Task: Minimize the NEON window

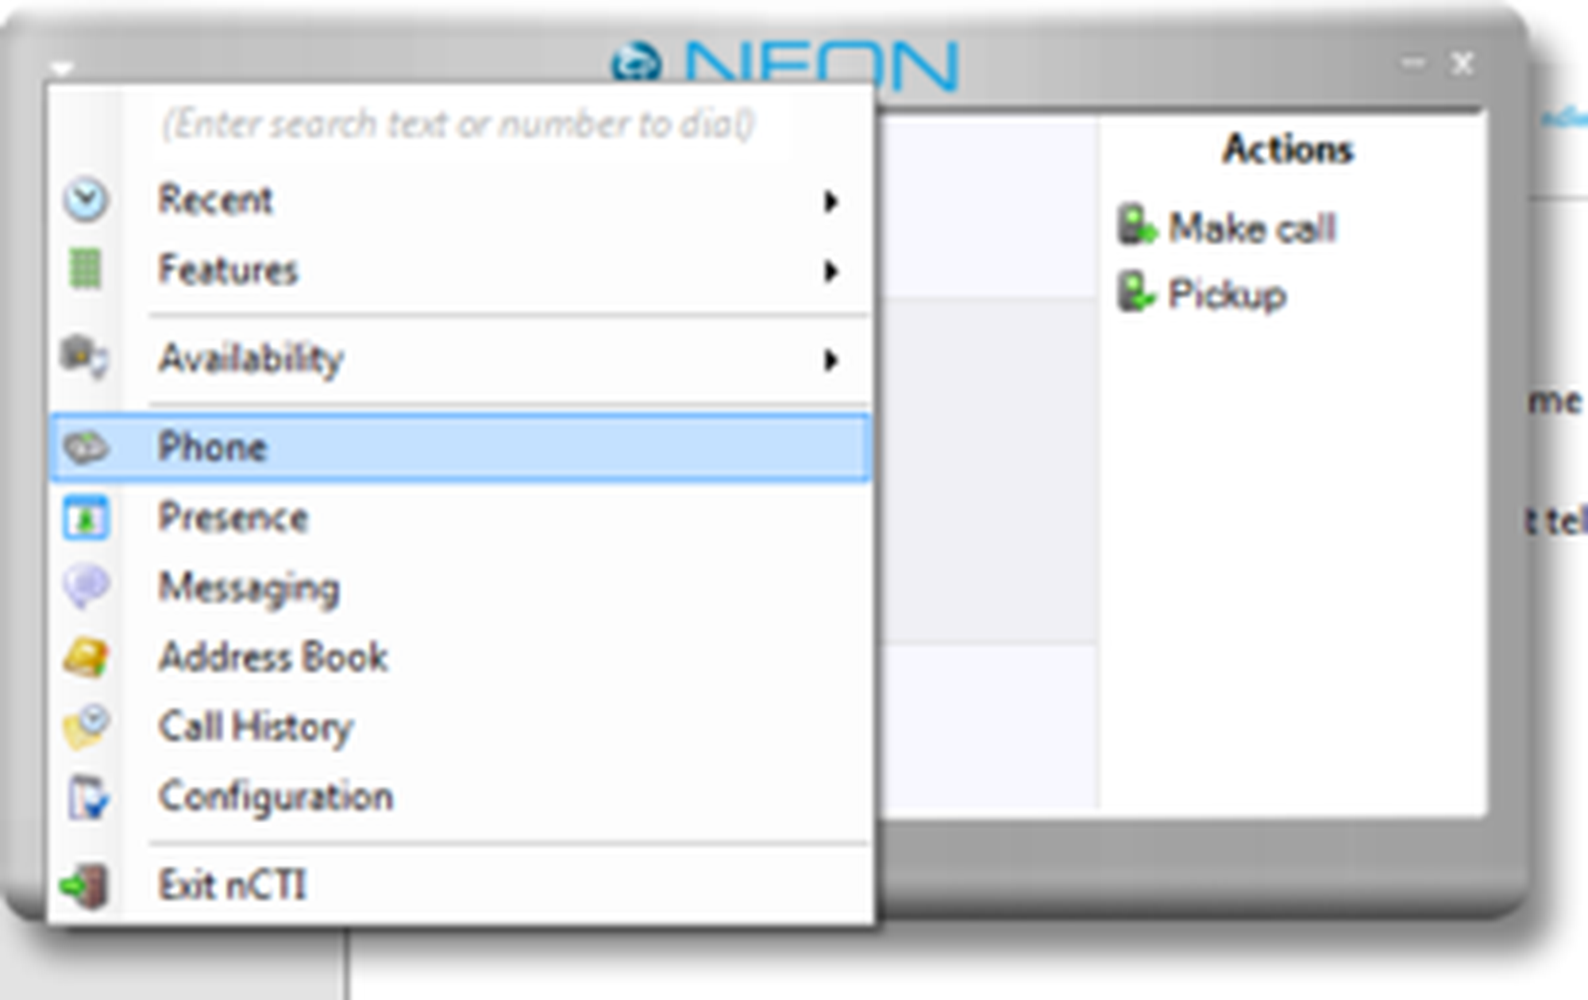Action: click(1413, 63)
